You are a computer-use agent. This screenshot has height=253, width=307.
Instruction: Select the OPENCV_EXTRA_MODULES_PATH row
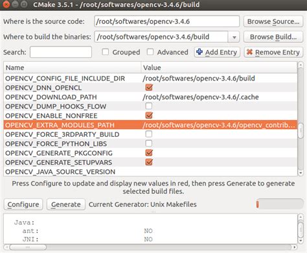coord(150,125)
